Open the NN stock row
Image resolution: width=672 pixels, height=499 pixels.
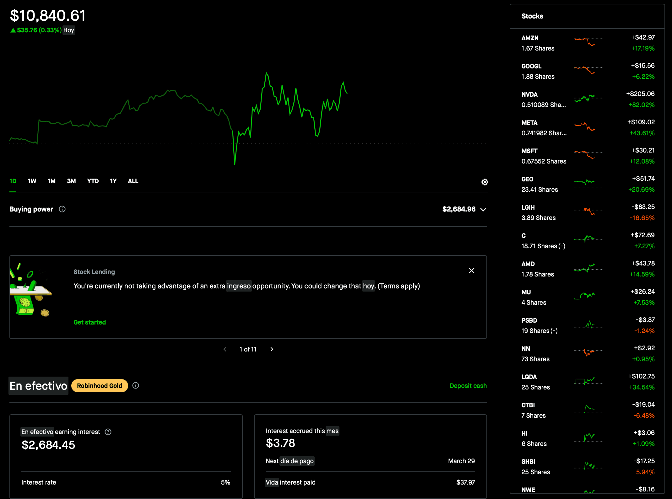coord(588,354)
